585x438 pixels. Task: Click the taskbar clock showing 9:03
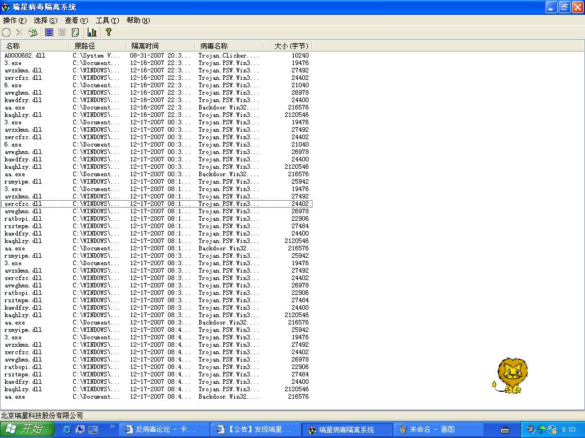pyautogui.click(x=568, y=429)
